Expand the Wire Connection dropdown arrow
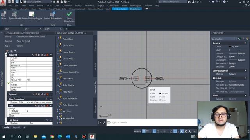The height and width of the screenshot is (140, 250). [51, 99]
